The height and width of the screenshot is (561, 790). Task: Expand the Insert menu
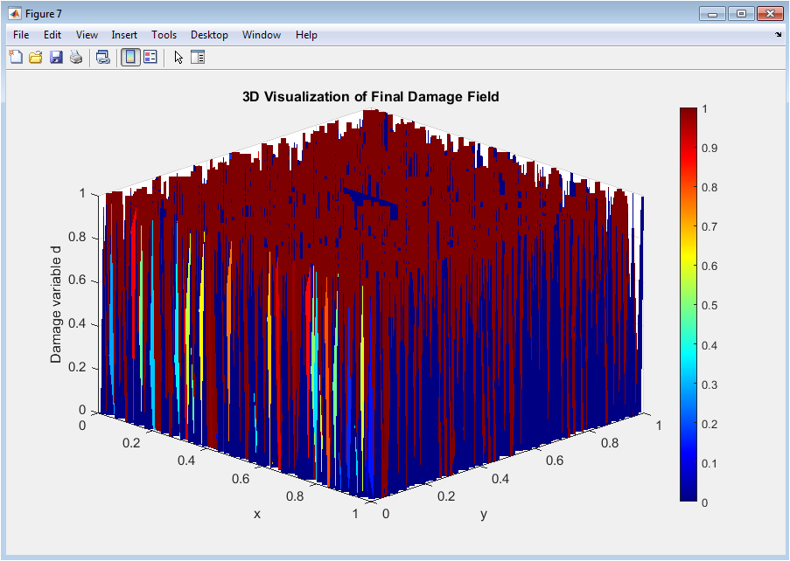[x=124, y=35]
